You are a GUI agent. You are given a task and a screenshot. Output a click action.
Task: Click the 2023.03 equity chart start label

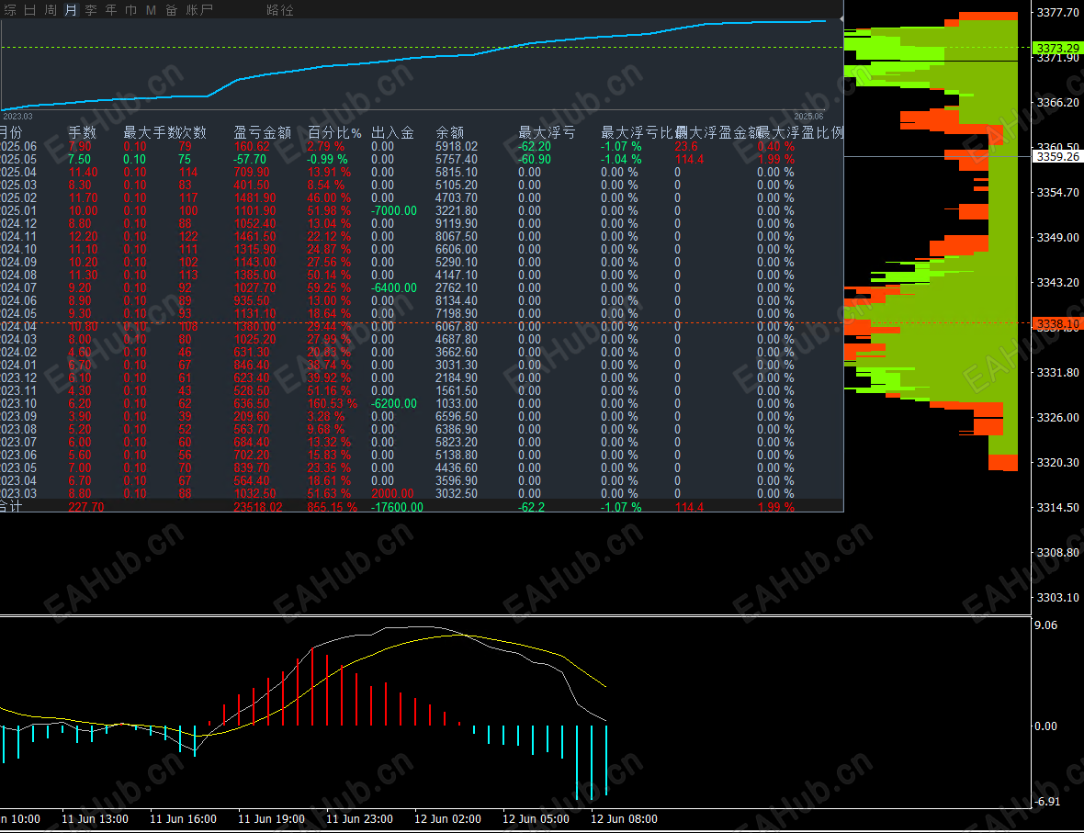[18, 116]
